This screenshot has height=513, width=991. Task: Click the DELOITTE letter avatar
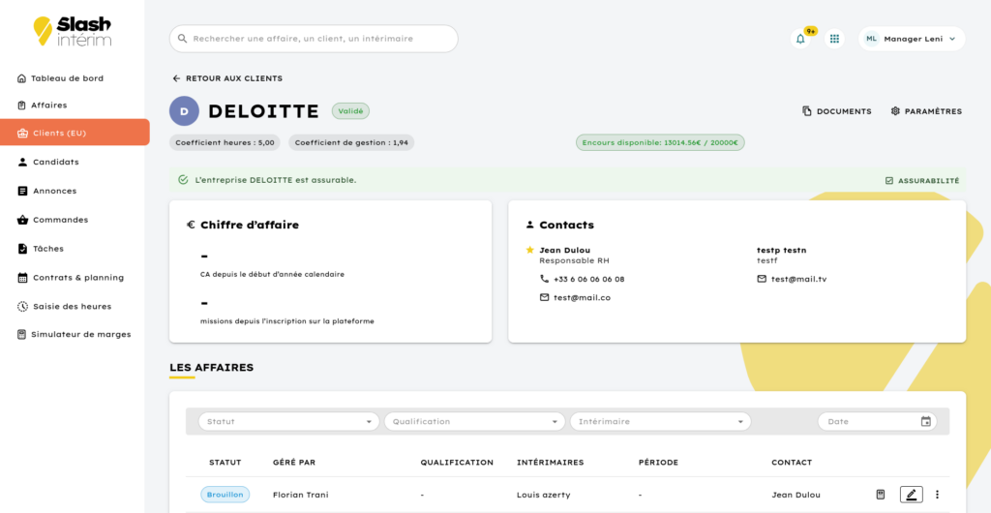[x=184, y=111]
